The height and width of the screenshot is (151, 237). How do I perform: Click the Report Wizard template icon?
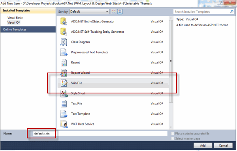pos(64,73)
